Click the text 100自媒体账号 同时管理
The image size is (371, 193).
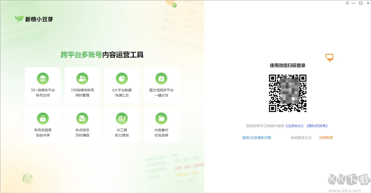82,93
